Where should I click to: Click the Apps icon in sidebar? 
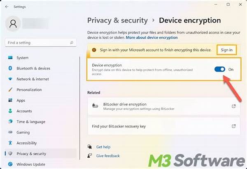[10, 100]
